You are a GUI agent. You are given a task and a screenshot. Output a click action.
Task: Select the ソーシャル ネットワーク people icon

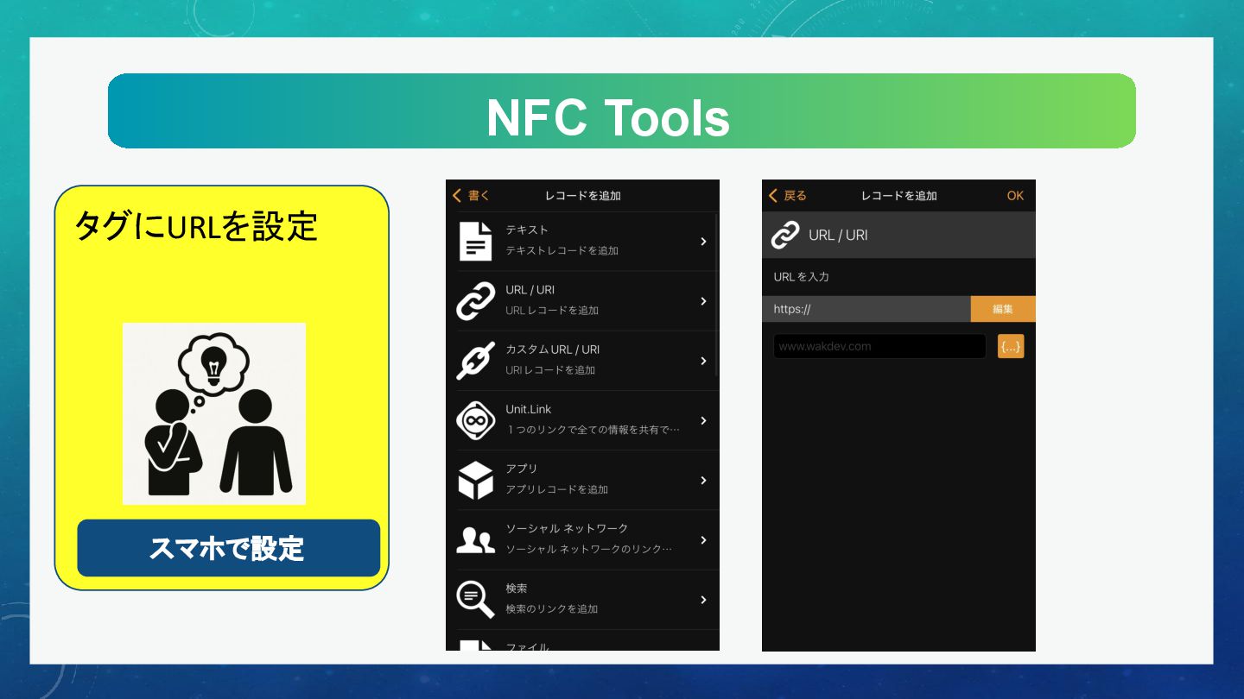475,540
